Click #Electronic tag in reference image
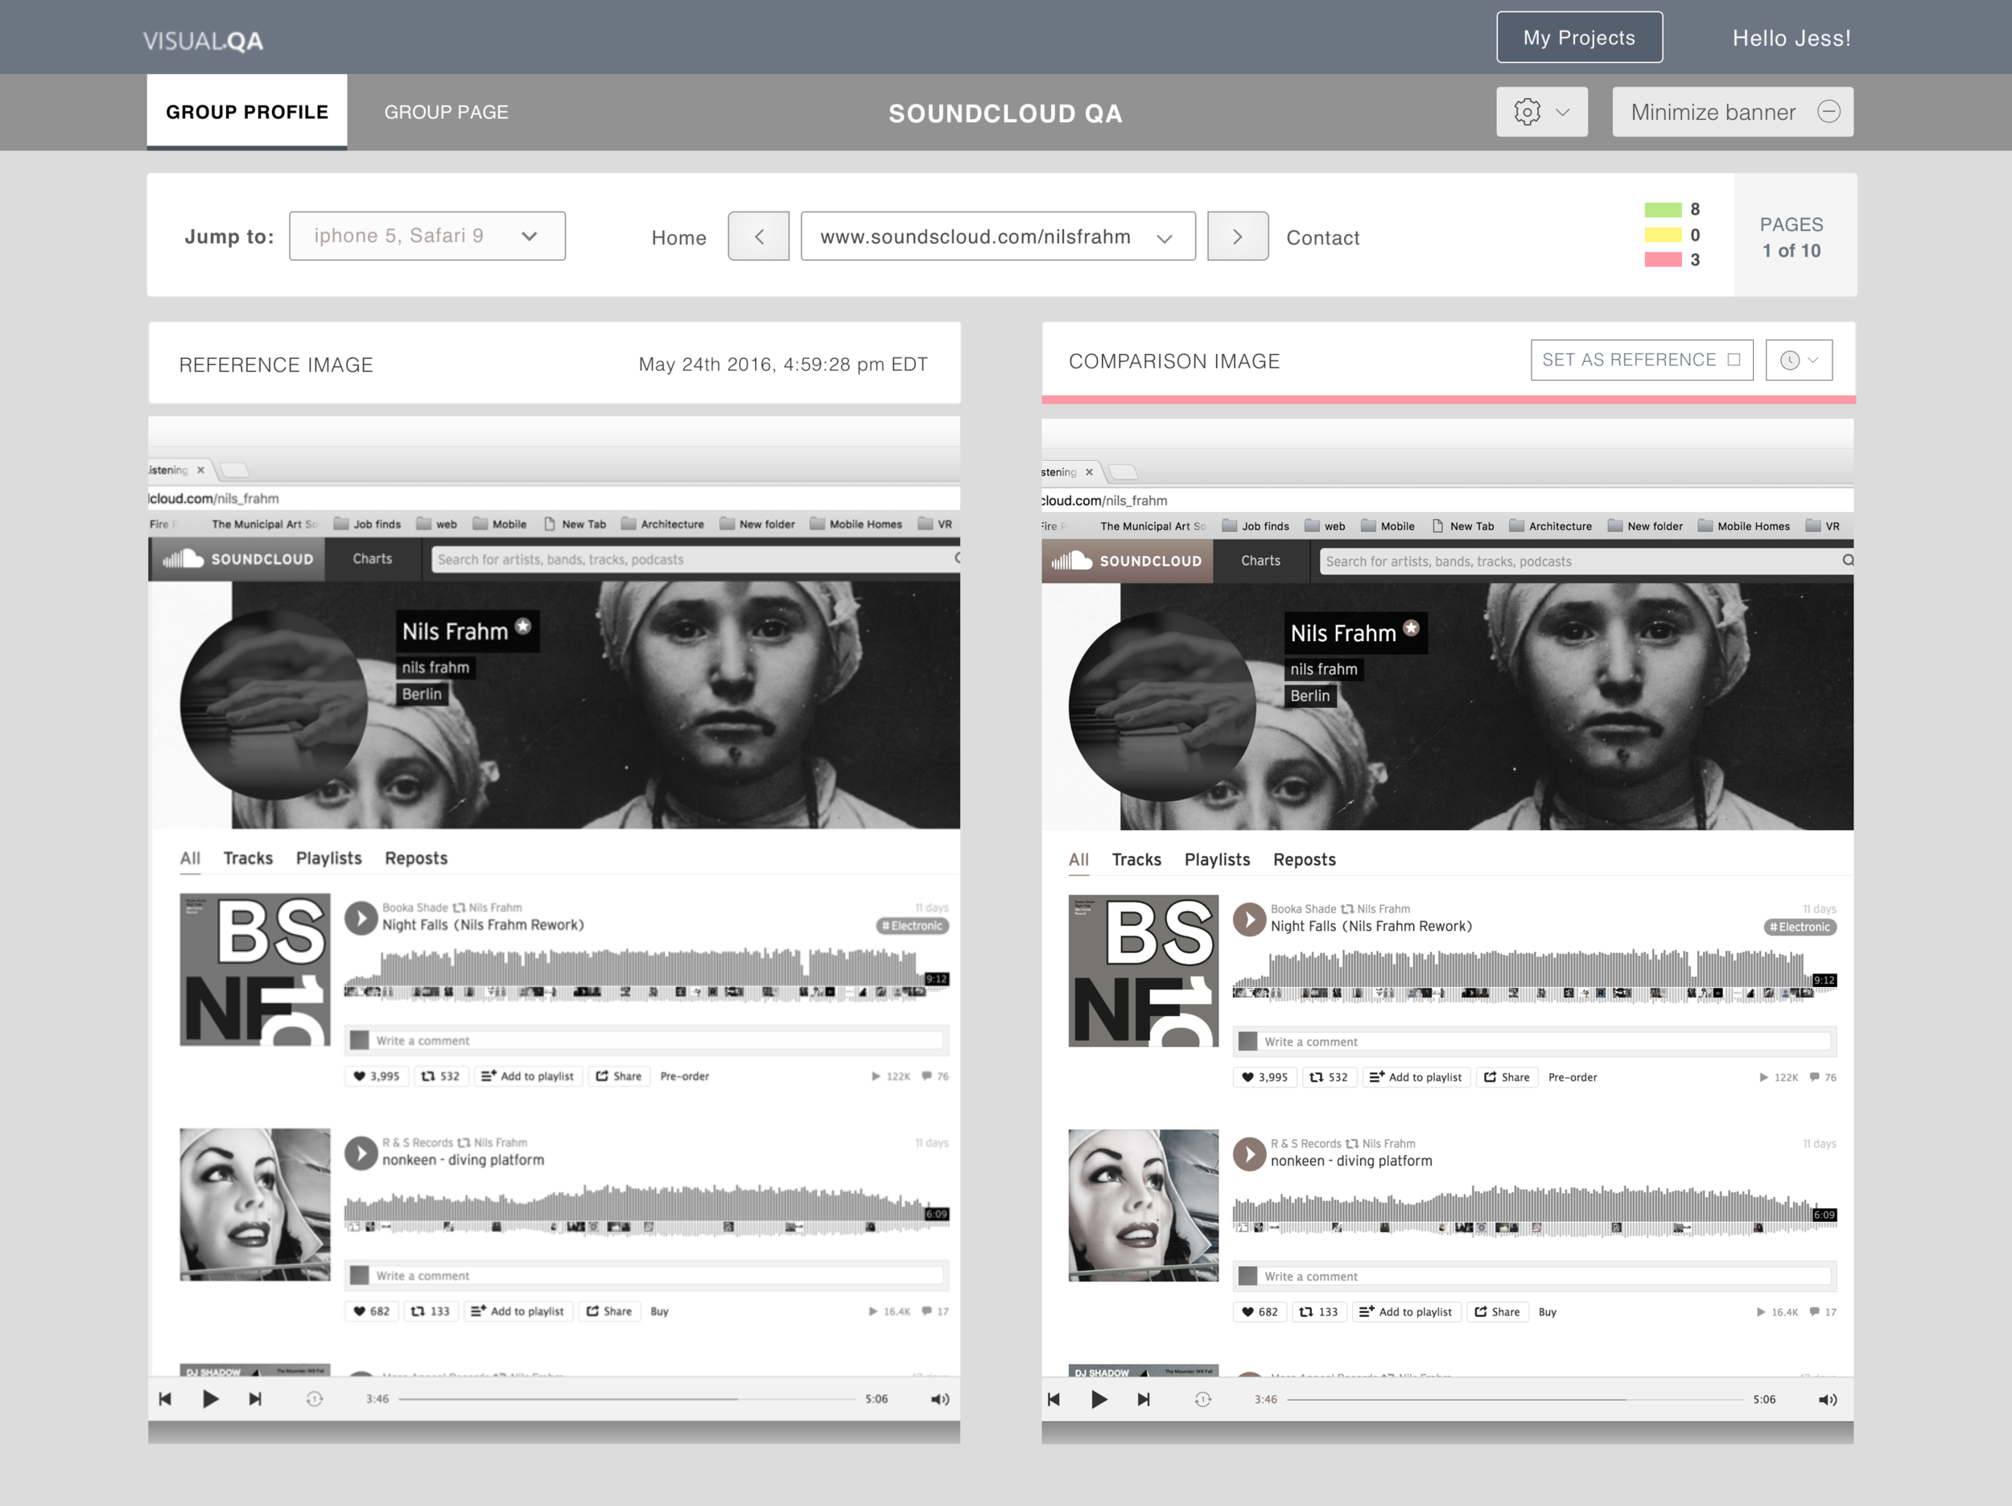Viewport: 2012px width, 1506px height. pos(913,926)
